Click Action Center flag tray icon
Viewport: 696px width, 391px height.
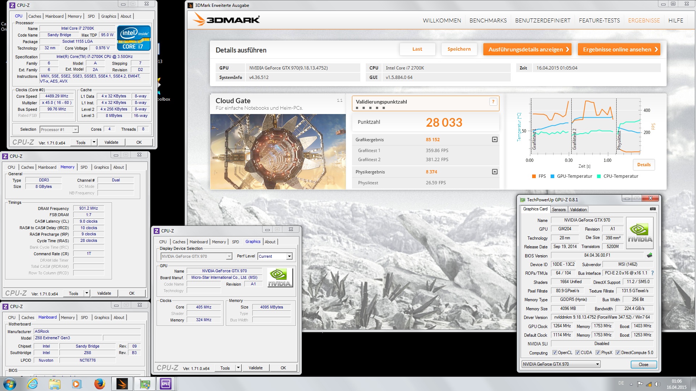coord(640,384)
